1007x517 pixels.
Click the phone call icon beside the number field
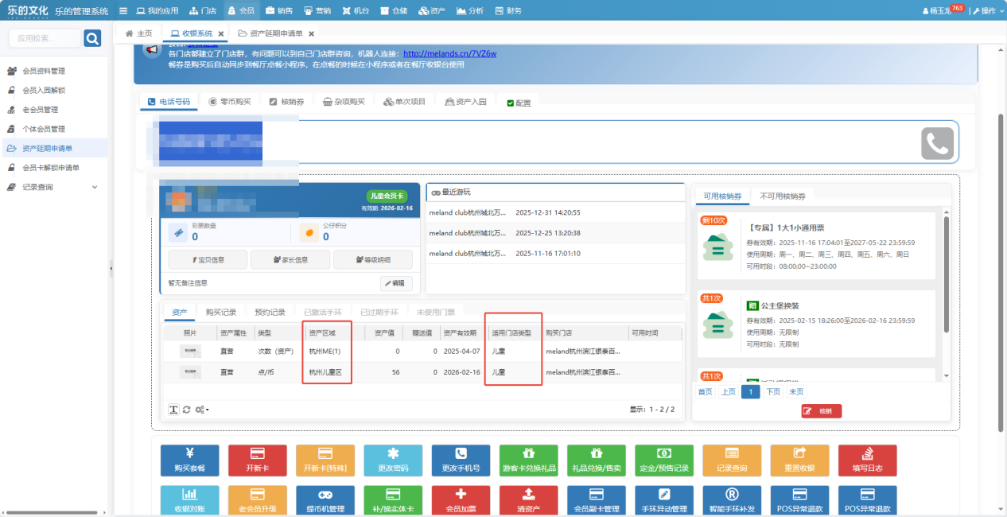[x=937, y=144]
